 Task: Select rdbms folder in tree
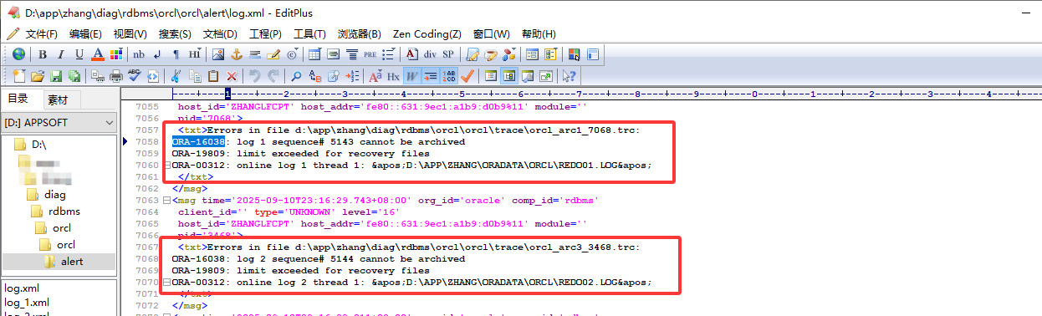point(64,212)
